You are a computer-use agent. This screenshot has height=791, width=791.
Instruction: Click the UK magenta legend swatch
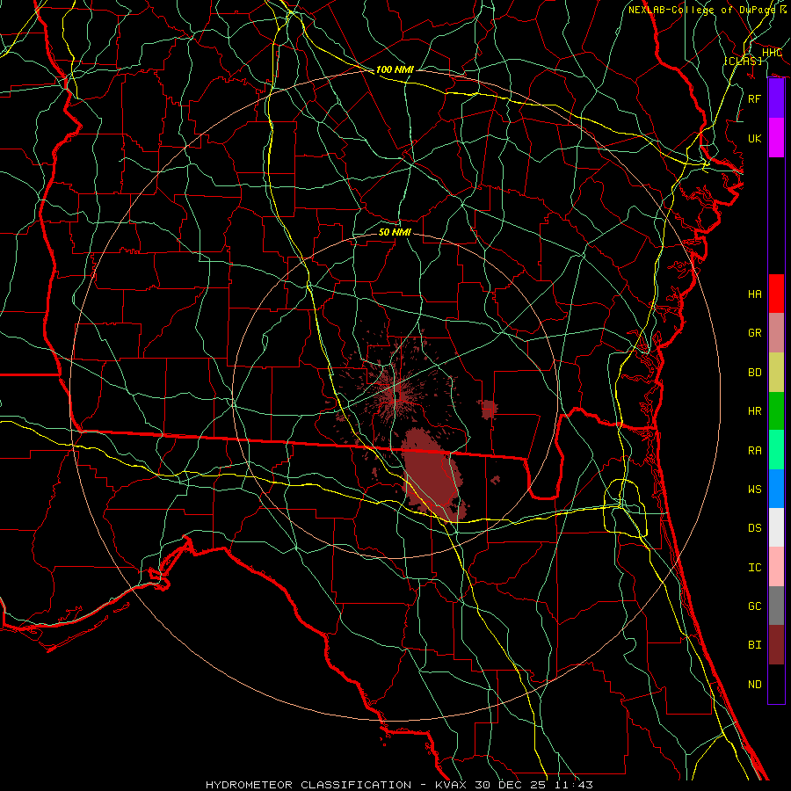coord(776,138)
